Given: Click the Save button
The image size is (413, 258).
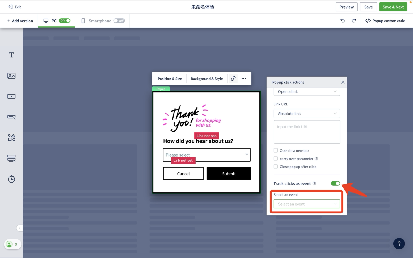Looking at the screenshot, I should click(369, 7).
